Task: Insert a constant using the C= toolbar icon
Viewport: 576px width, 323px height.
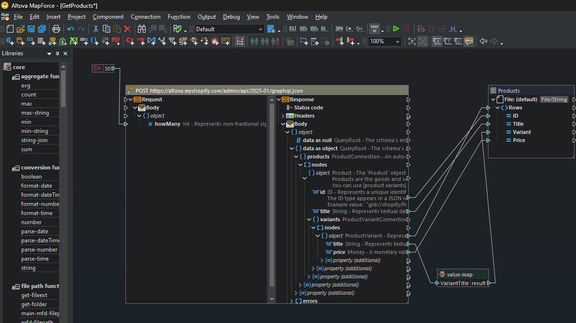Action: 129,41
